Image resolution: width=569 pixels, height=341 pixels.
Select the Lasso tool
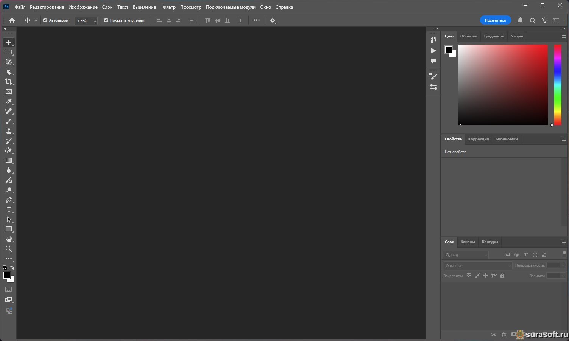[x=9, y=62]
